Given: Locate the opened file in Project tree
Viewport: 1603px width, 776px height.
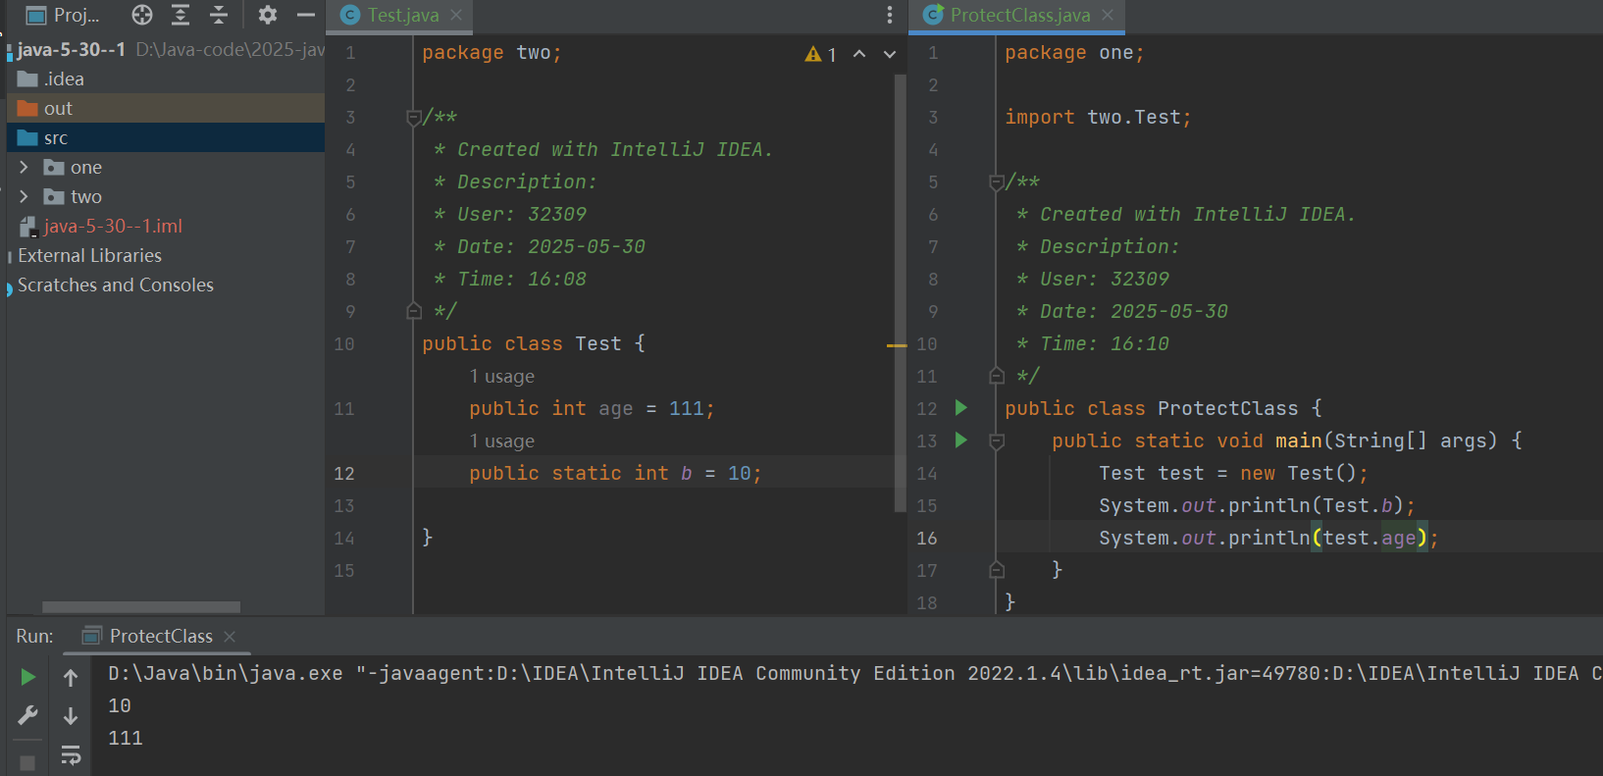Looking at the screenshot, I should 142,15.
